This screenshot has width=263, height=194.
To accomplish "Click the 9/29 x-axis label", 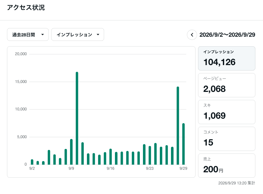I will pyautogui.click(x=183, y=168).
